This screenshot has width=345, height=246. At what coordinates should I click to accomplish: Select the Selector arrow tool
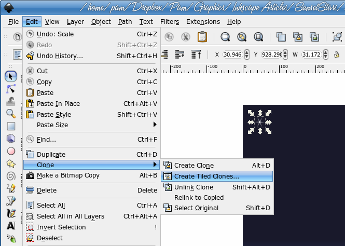click(10, 76)
